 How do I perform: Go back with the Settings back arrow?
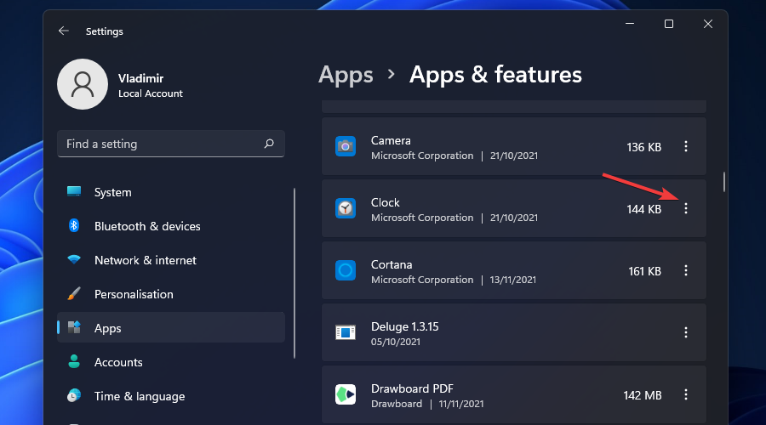click(64, 31)
